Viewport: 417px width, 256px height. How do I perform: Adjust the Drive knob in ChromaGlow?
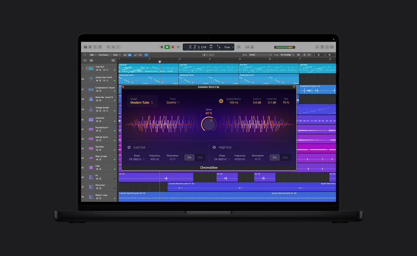209,124
